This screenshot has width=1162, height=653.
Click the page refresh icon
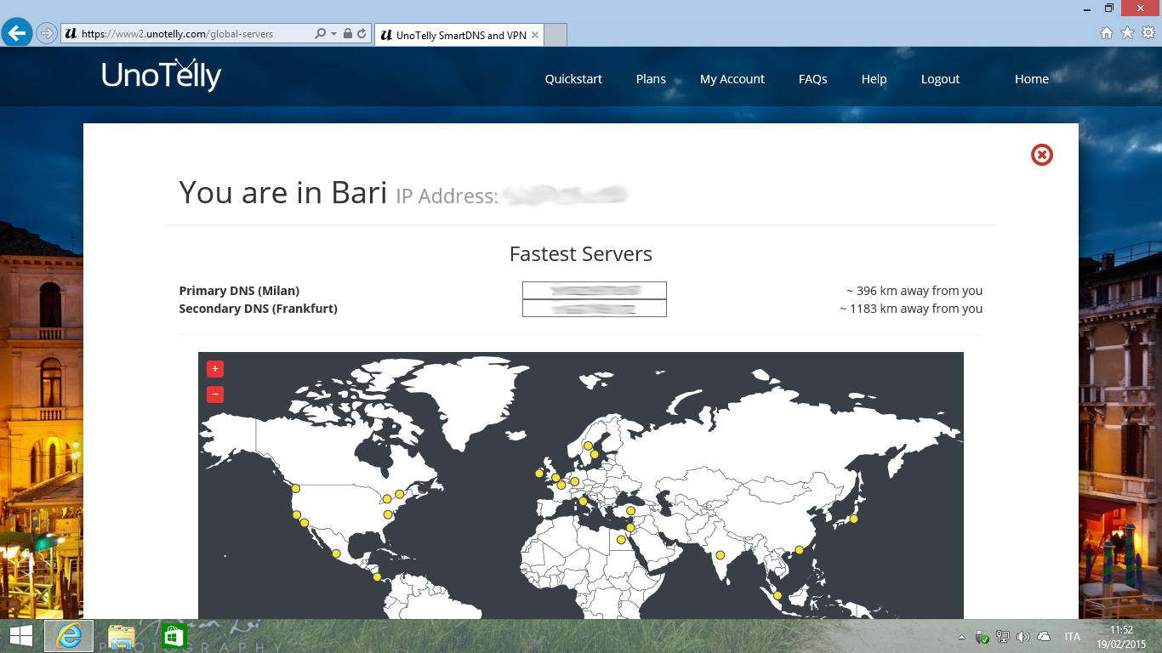pos(362,34)
